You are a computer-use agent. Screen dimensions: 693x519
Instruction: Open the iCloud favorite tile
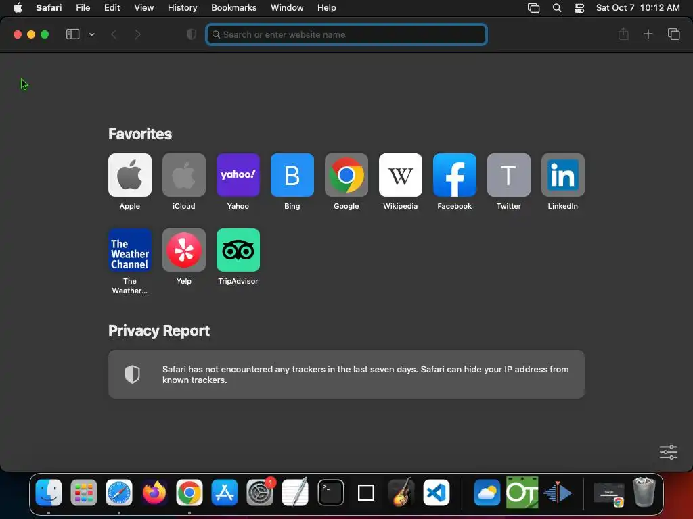184,175
